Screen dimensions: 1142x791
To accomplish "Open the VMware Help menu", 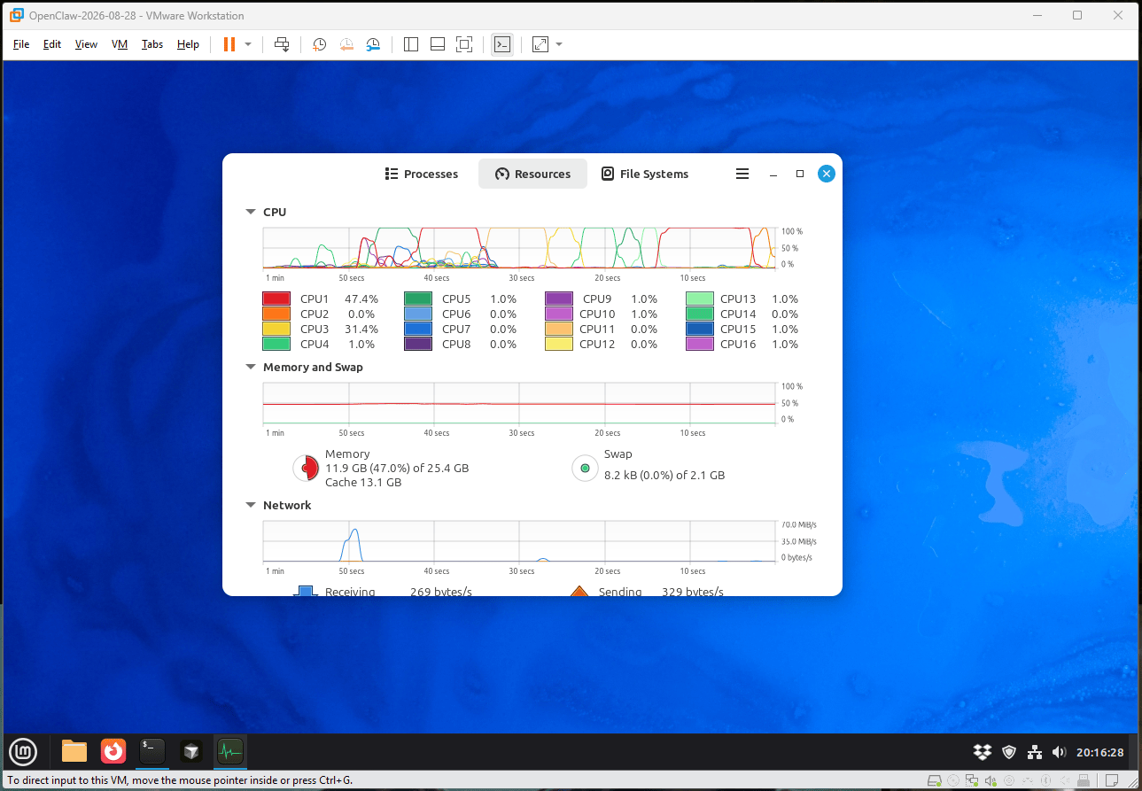I will [x=188, y=44].
